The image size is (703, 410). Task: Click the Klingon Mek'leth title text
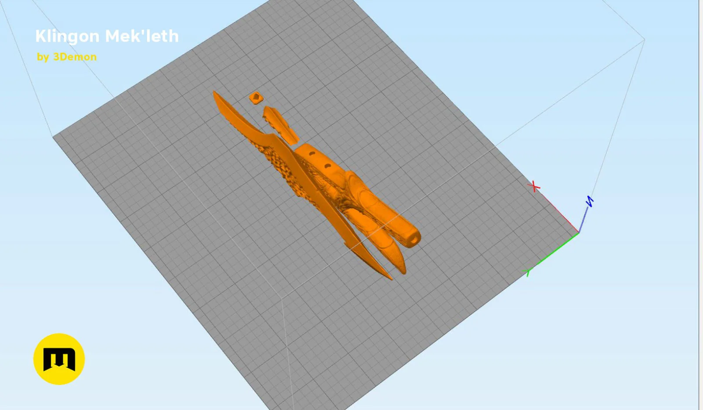pos(107,36)
